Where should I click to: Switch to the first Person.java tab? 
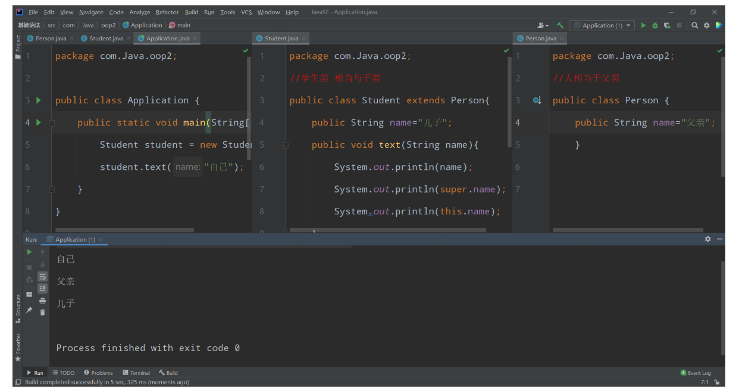click(51, 39)
